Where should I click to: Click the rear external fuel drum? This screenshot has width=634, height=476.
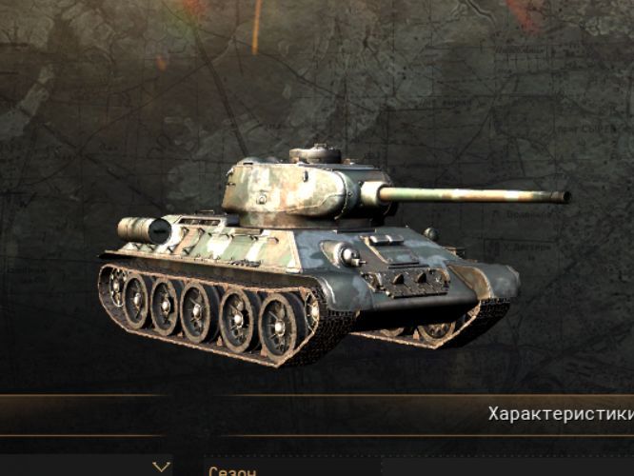point(145,230)
